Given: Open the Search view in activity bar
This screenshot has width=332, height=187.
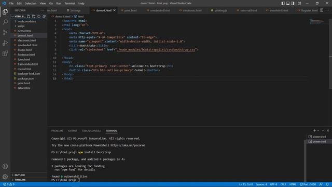Looking at the screenshot, I should point(5,22).
